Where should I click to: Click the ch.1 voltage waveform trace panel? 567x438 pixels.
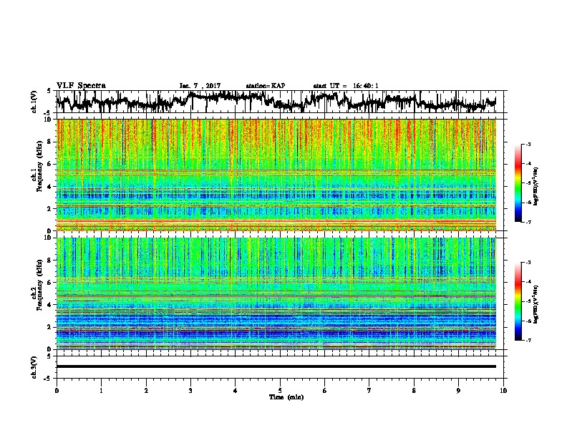pyautogui.click(x=280, y=102)
